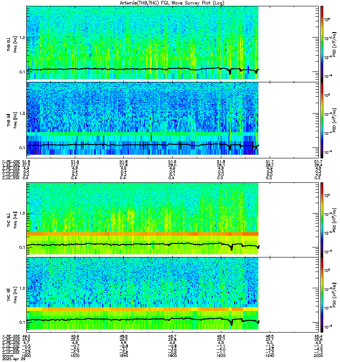Click the color bar beside THB B-perpendicular panel

point(322,44)
